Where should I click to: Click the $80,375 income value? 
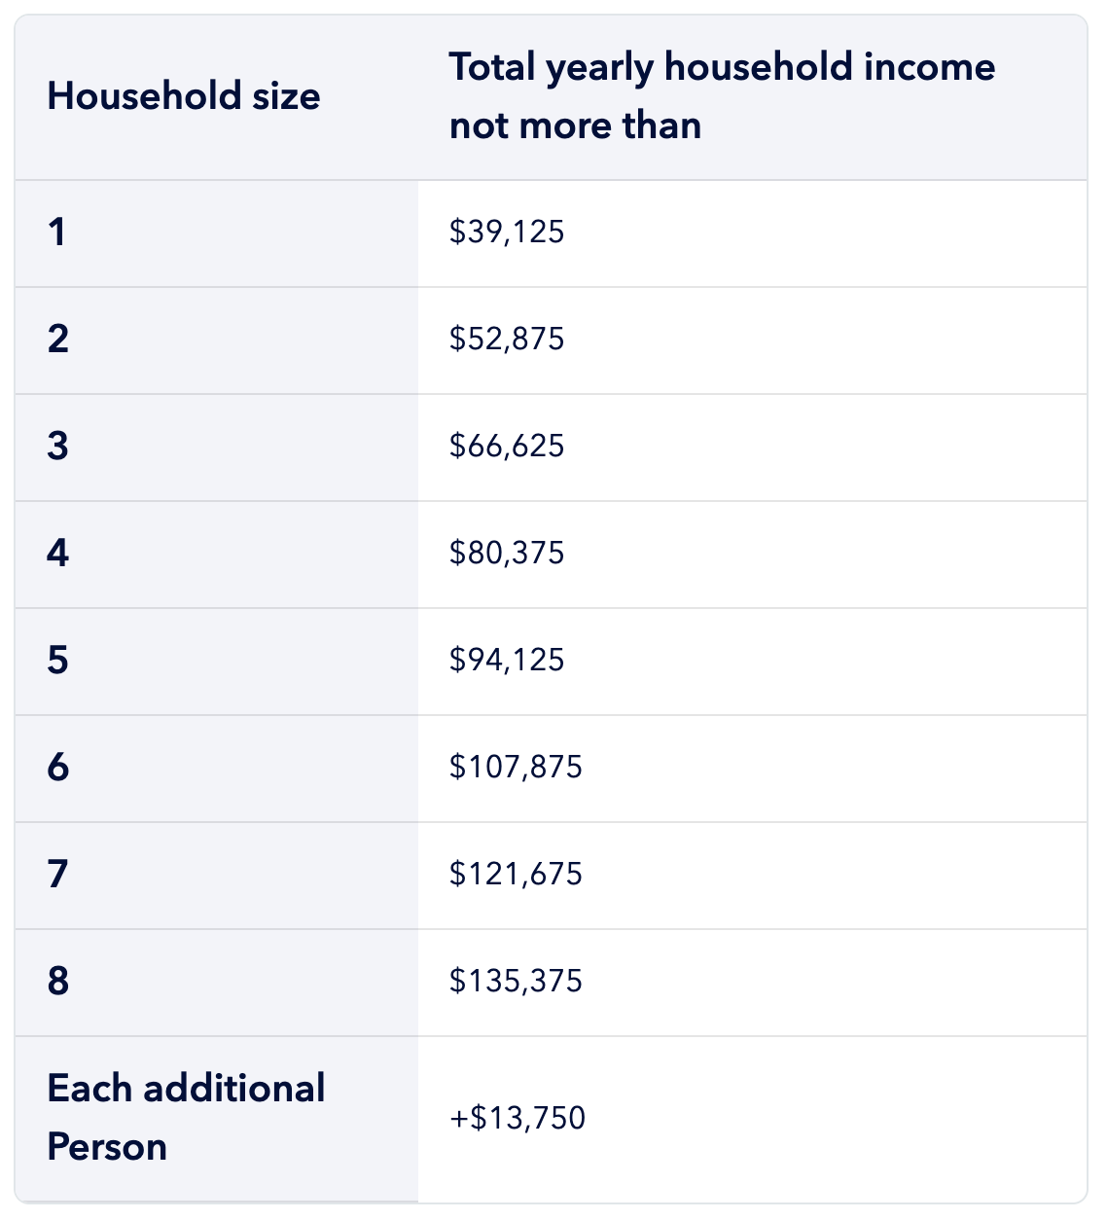click(507, 554)
